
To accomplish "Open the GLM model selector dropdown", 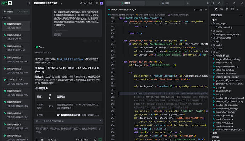I will [x=83, y=140].
